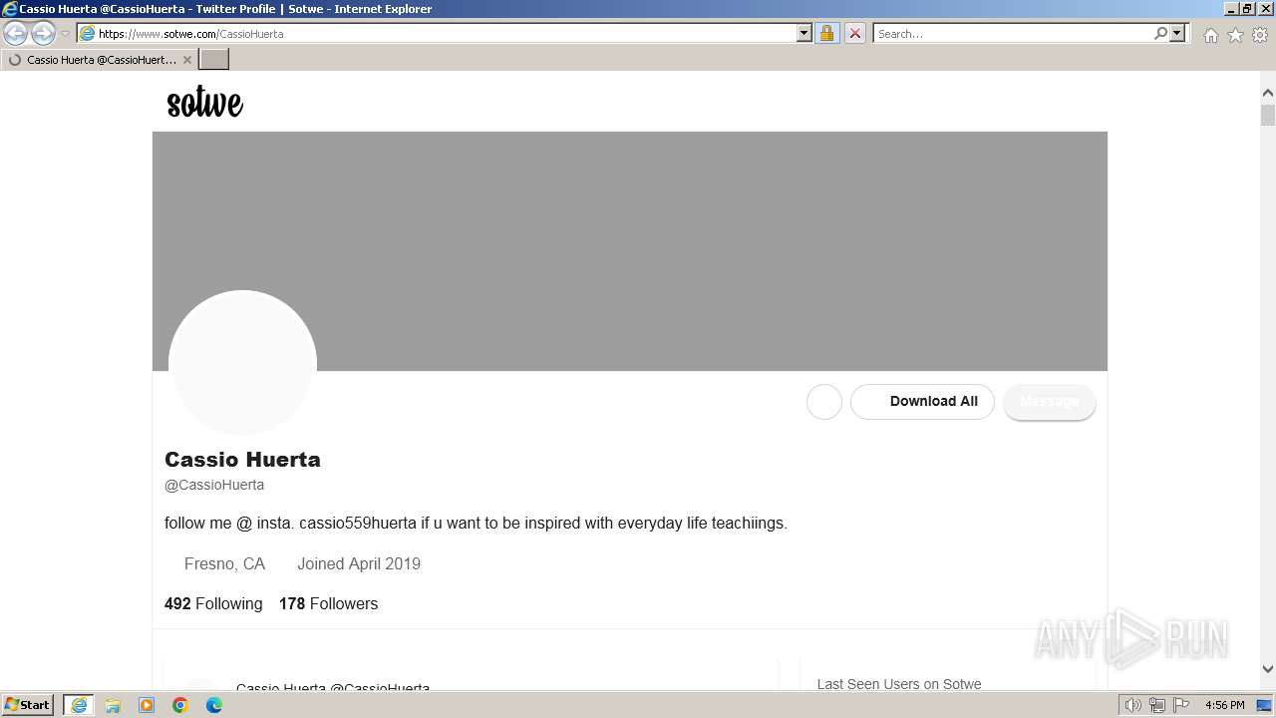The image size is (1276, 718).
Task: Click Internet Explorer taskbar icon
Action: pyautogui.click(x=79, y=705)
